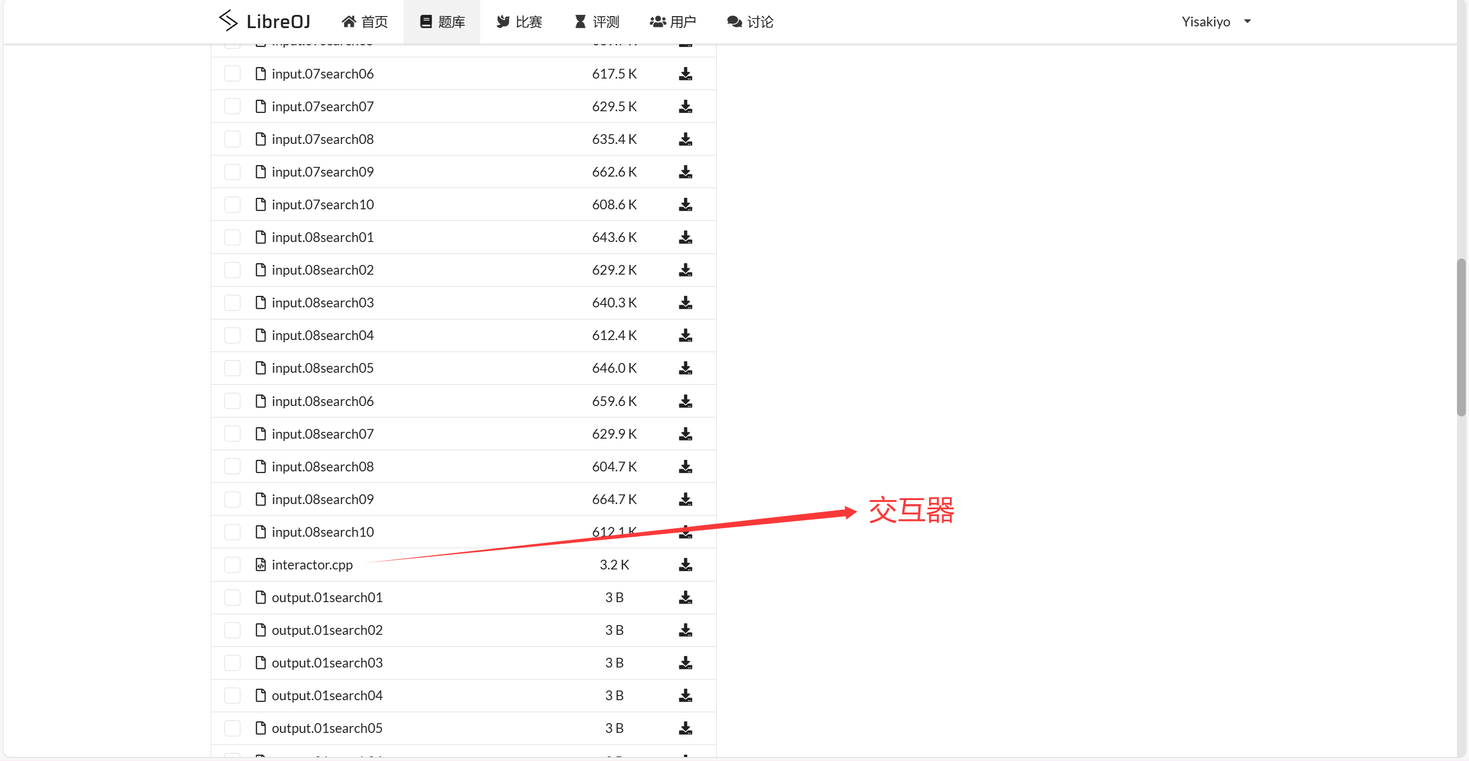Open the 题库 problem set tab
Screen dimensions: 1469x761
442,22
